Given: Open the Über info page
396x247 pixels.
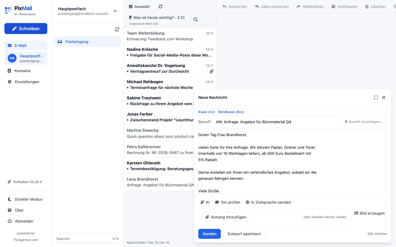Looking at the screenshot, I should pos(26,210).
